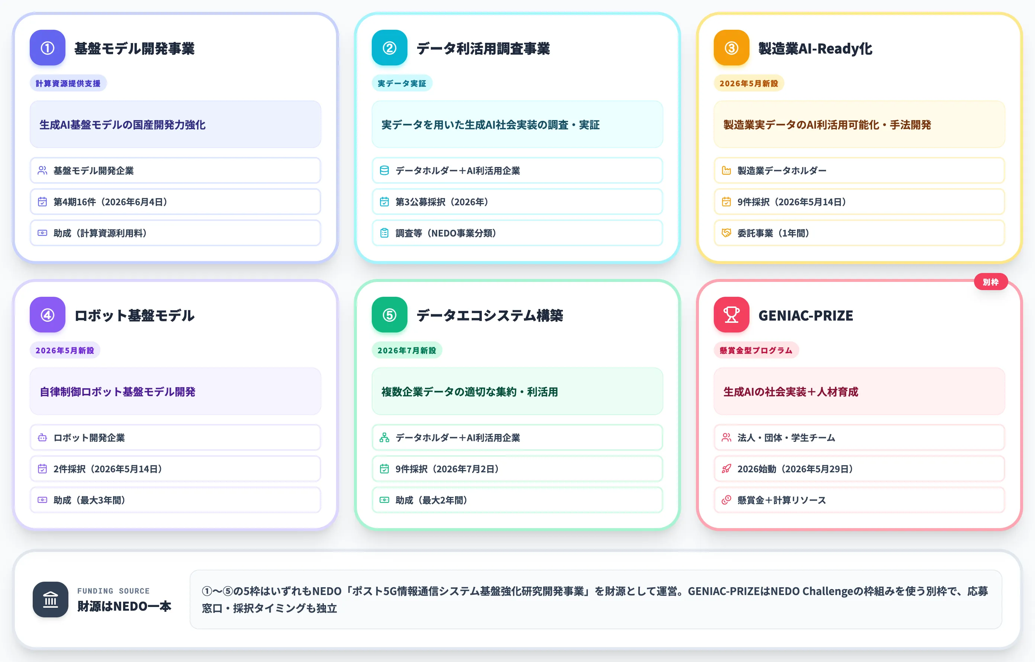Viewport: 1035px width, 662px height.
Task: Click the 委託事業（1年間） label text
Action: pyautogui.click(x=774, y=233)
